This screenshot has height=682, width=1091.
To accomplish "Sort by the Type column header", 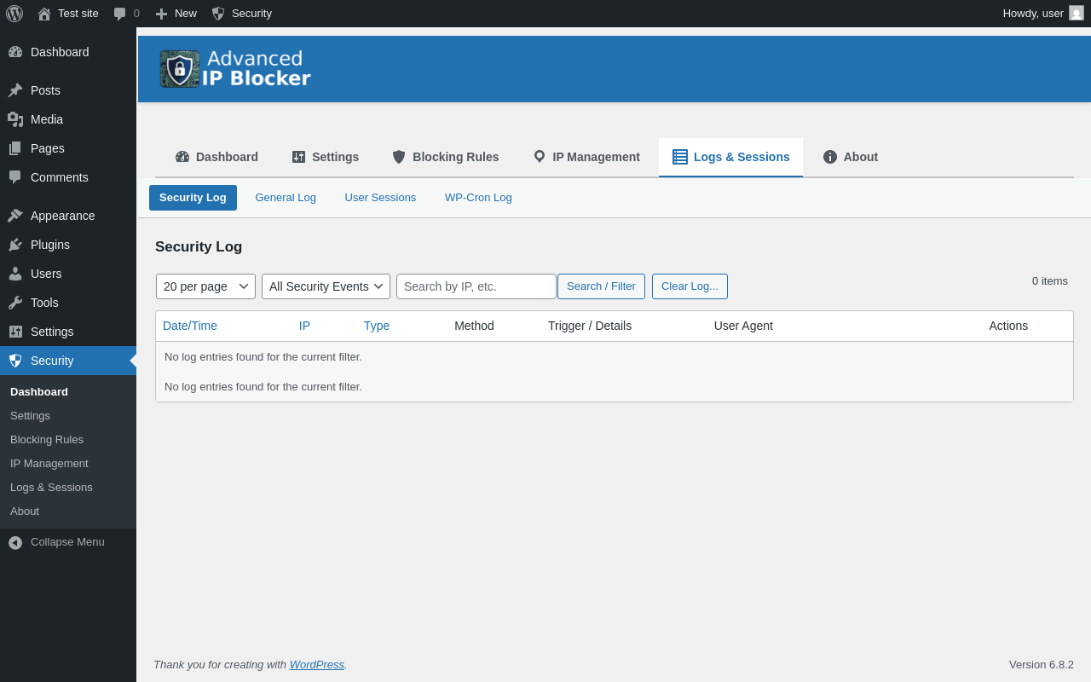I will coord(377,326).
